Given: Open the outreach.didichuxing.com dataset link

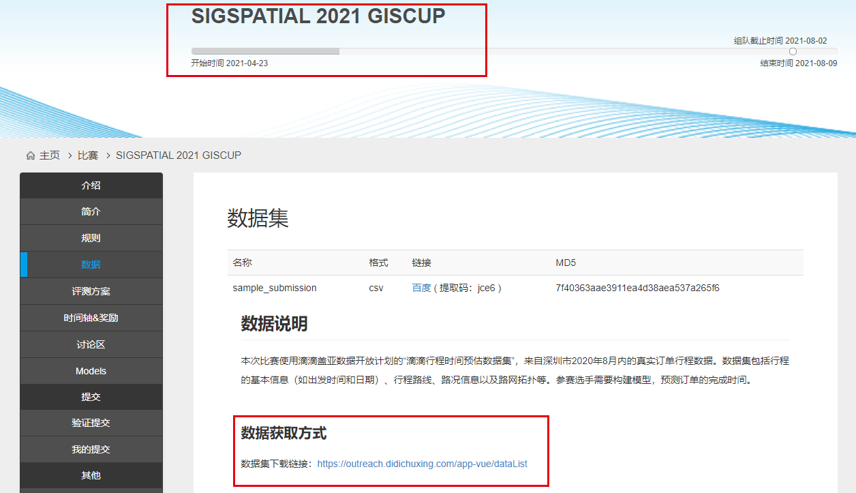Looking at the screenshot, I should click(423, 464).
